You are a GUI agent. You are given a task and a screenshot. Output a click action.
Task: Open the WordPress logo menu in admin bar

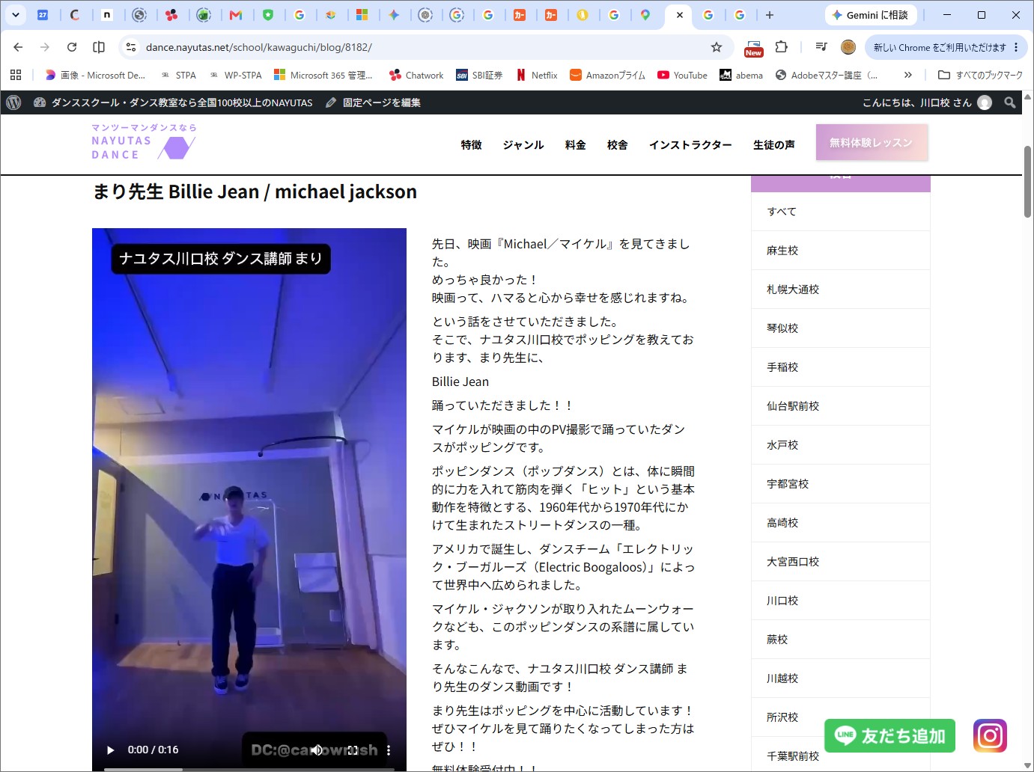[x=13, y=102]
